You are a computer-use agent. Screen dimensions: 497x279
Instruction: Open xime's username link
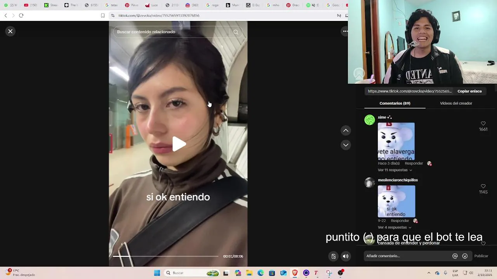[x=385, y=117]
